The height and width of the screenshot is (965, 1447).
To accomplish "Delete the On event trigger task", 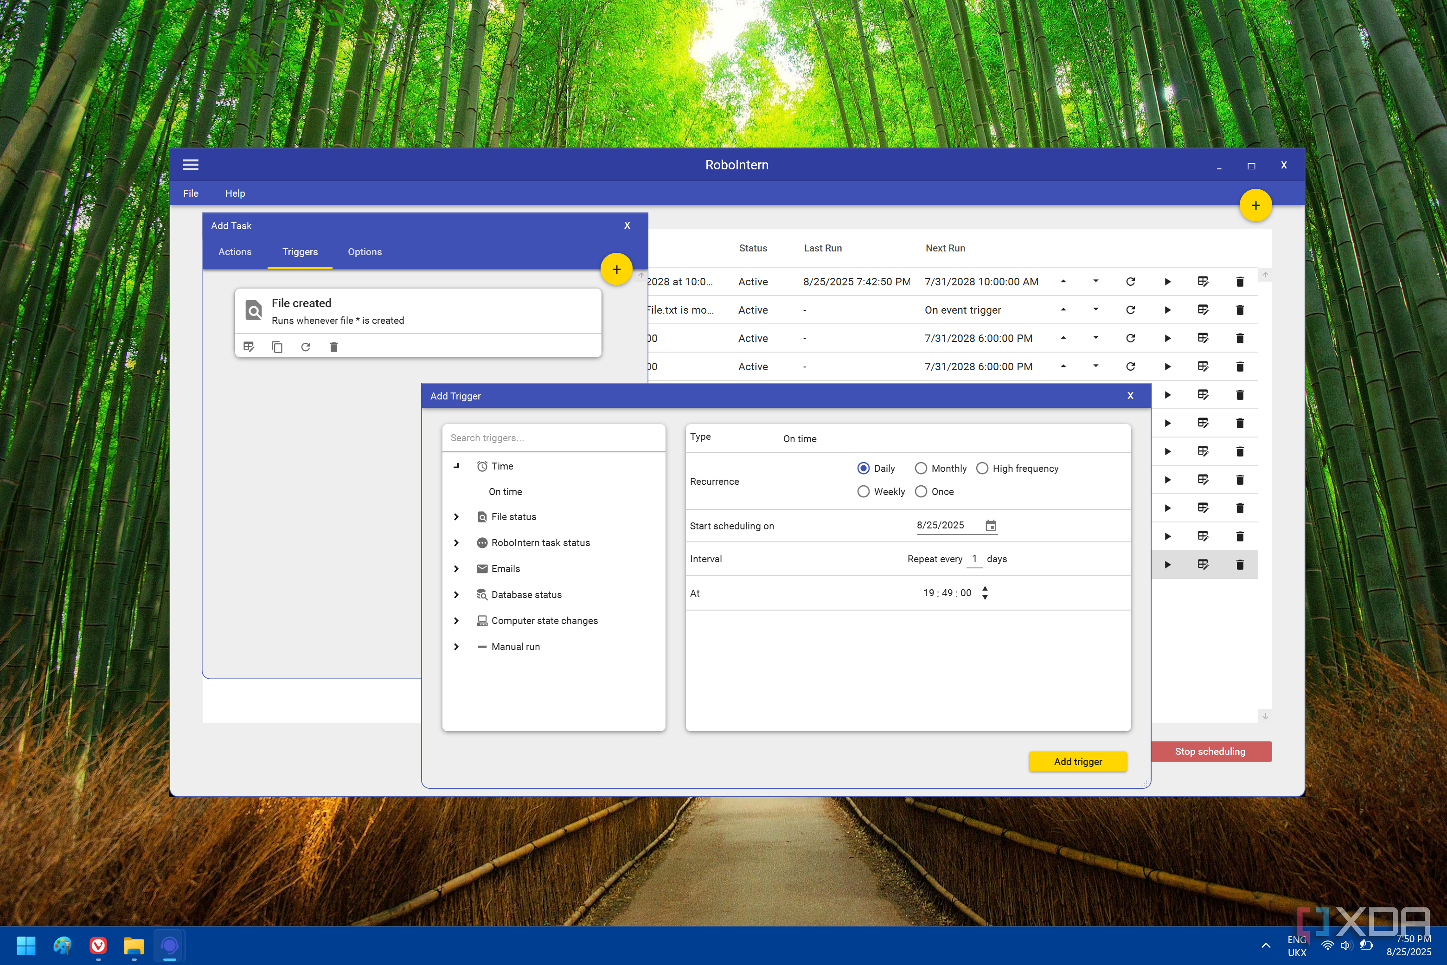I will pos(1240,310).
